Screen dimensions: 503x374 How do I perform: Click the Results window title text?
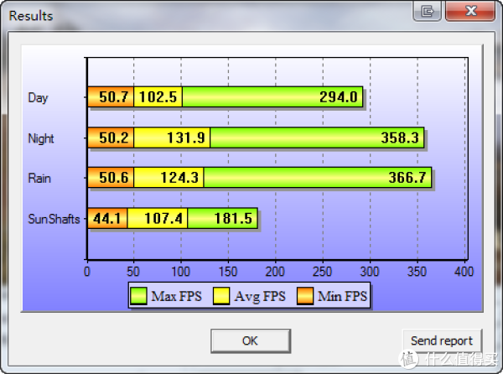pyautogui.click(x=31, y=16)
